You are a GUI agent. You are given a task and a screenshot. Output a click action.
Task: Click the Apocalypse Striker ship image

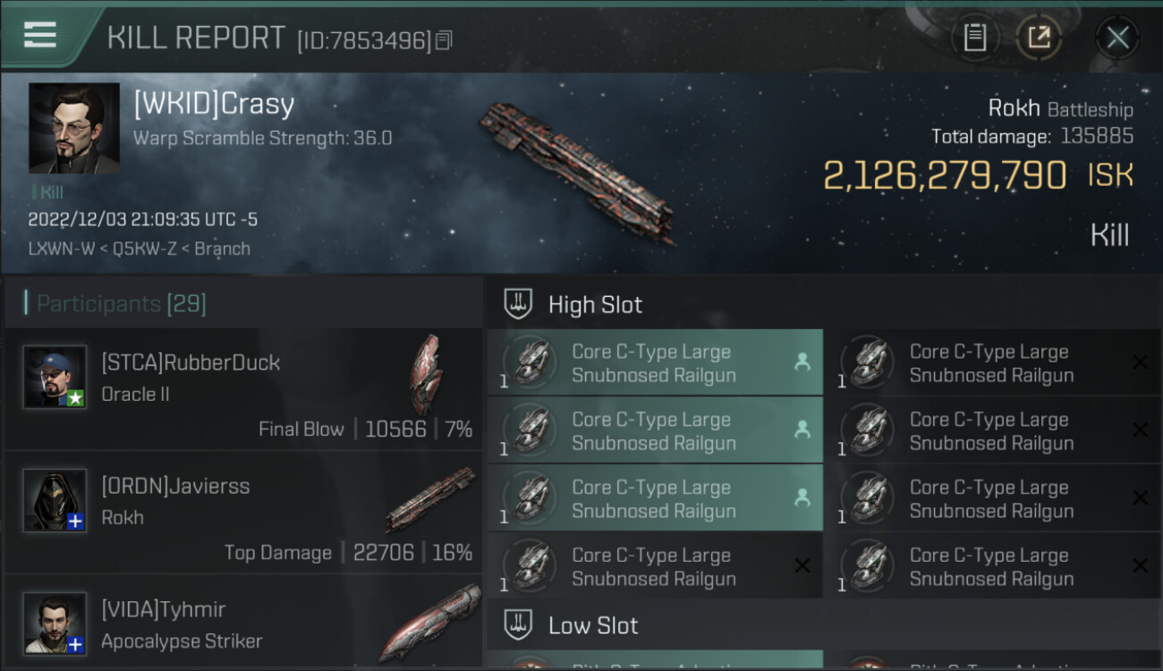[429, 623]
